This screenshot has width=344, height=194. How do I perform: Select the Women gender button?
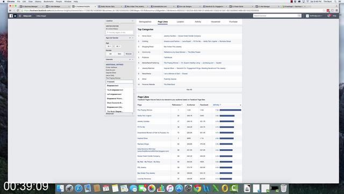128,54
